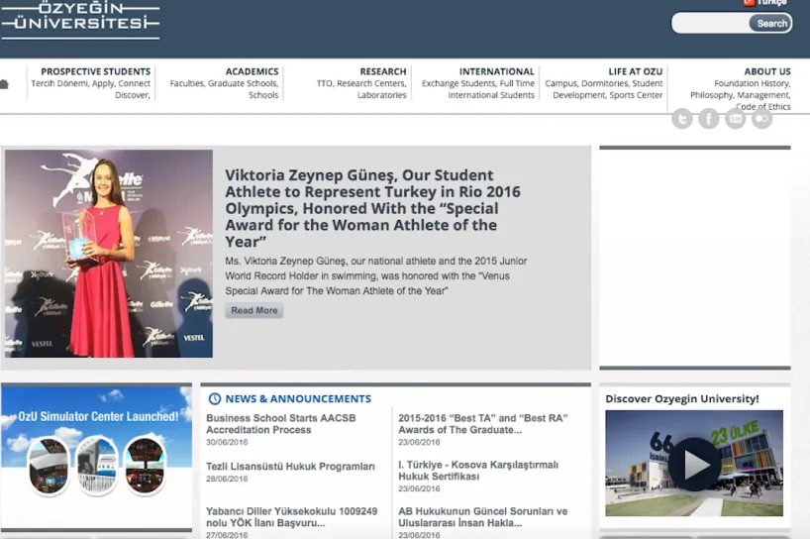Open the Viktoria Zeynep Güneş headline

(x=372, y=208)
